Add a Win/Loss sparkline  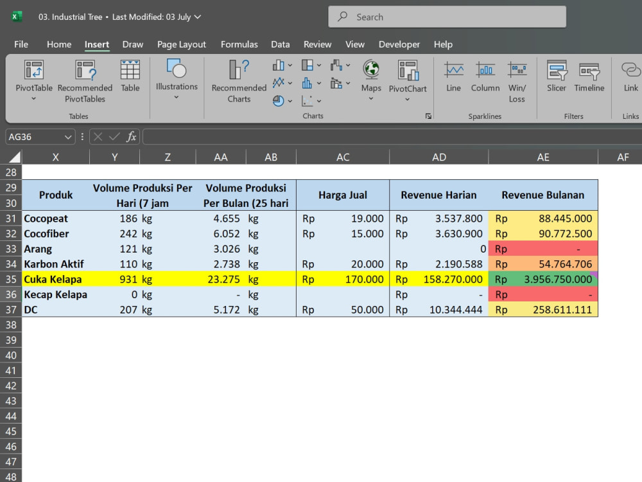(517, 82)
